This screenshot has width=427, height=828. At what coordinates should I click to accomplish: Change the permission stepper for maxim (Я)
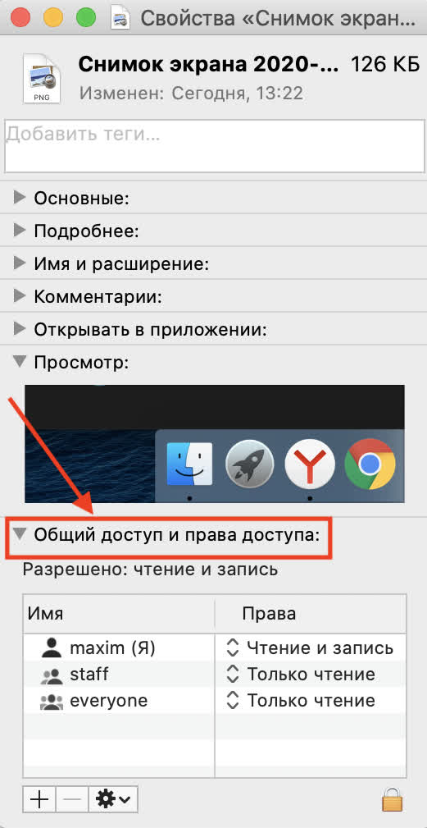[231, 647]
